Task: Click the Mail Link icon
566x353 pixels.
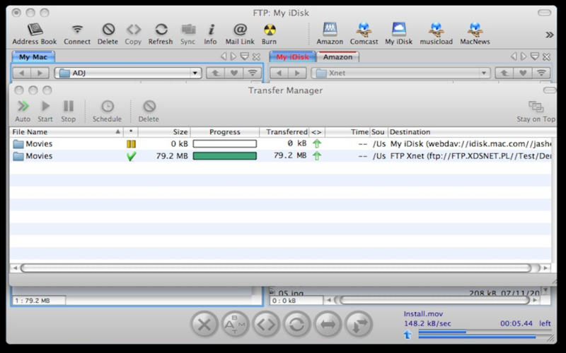Action: pos(240,34)
